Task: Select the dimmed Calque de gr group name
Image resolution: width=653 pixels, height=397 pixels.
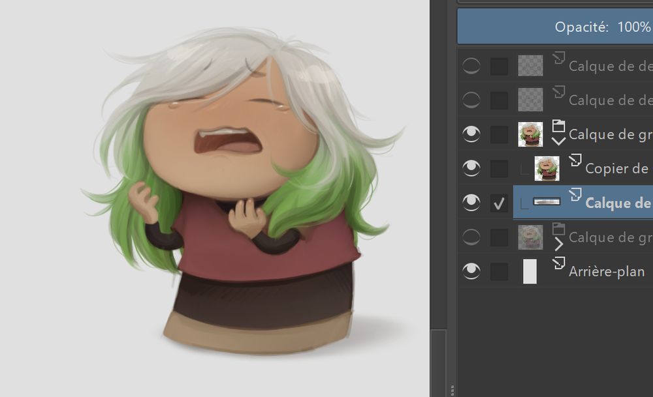Action: coord(611,238)
